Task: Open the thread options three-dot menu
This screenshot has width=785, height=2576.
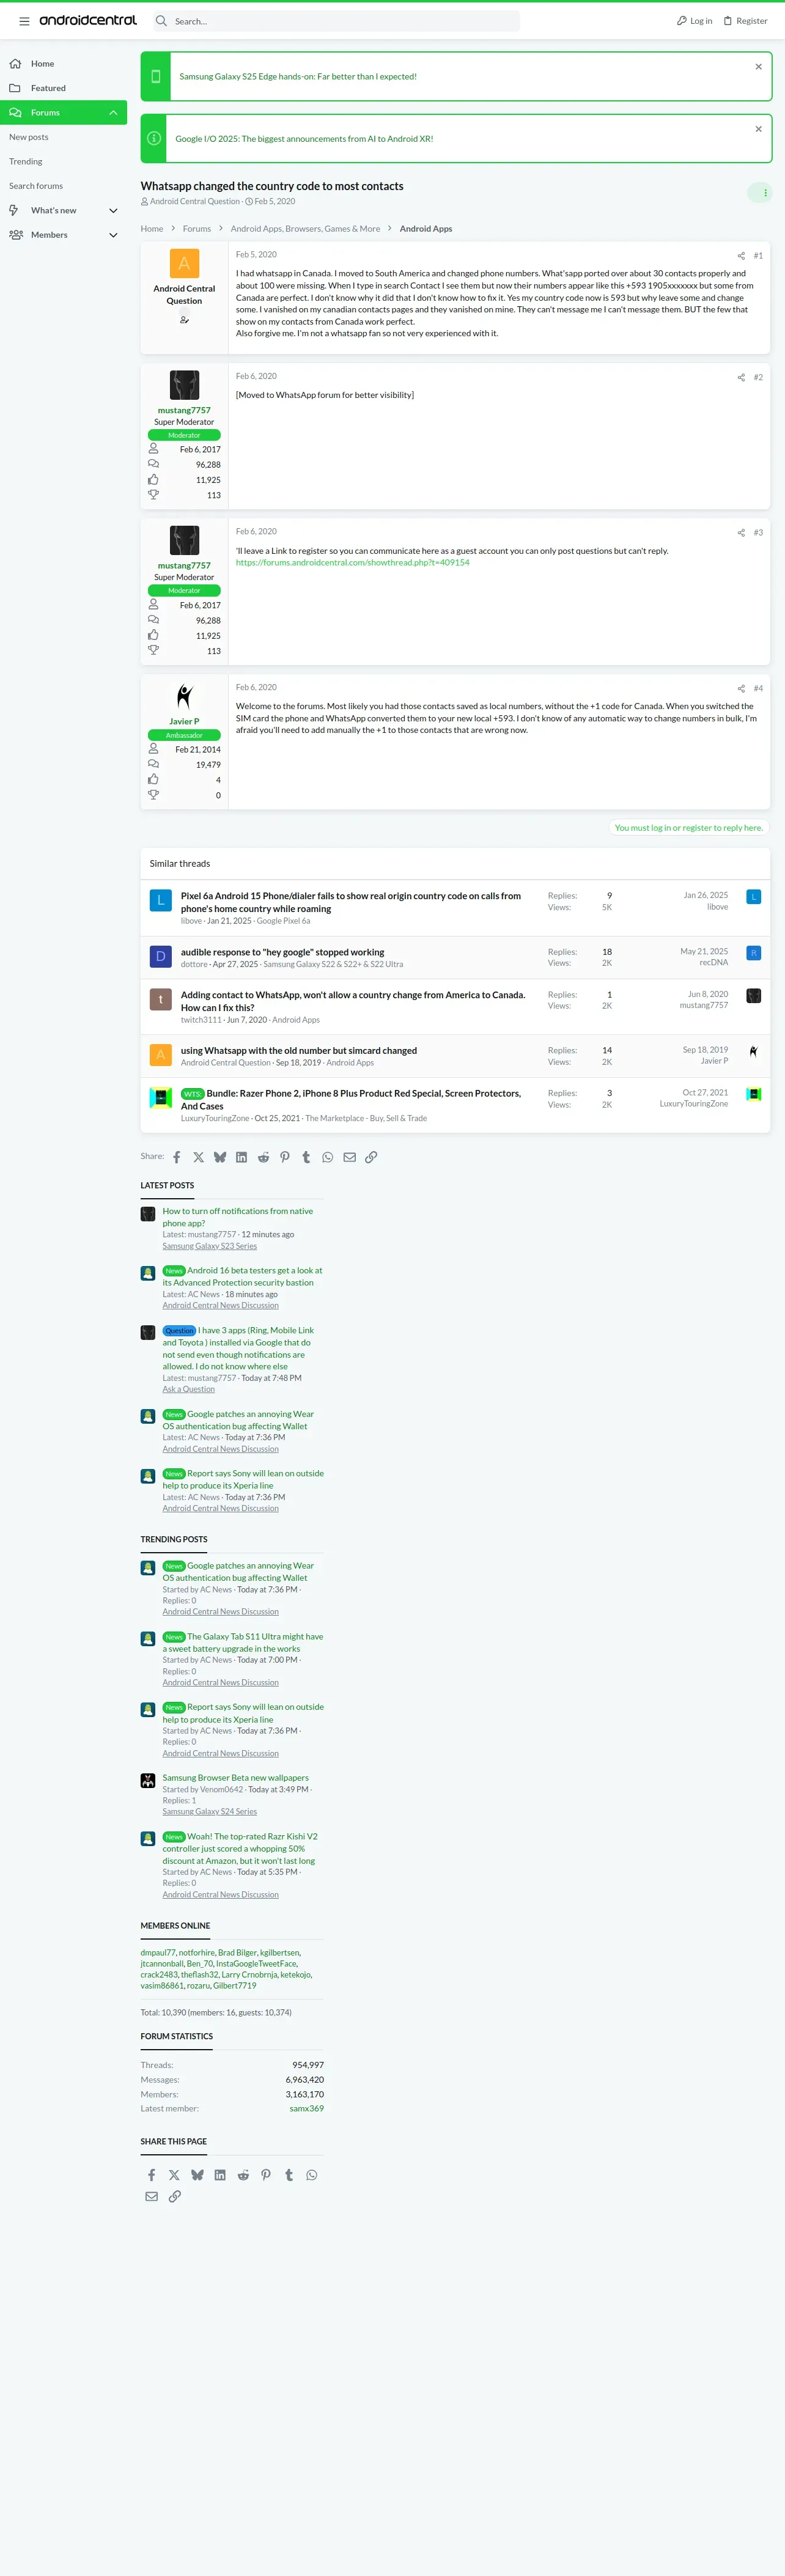Action: pos(765,193)
